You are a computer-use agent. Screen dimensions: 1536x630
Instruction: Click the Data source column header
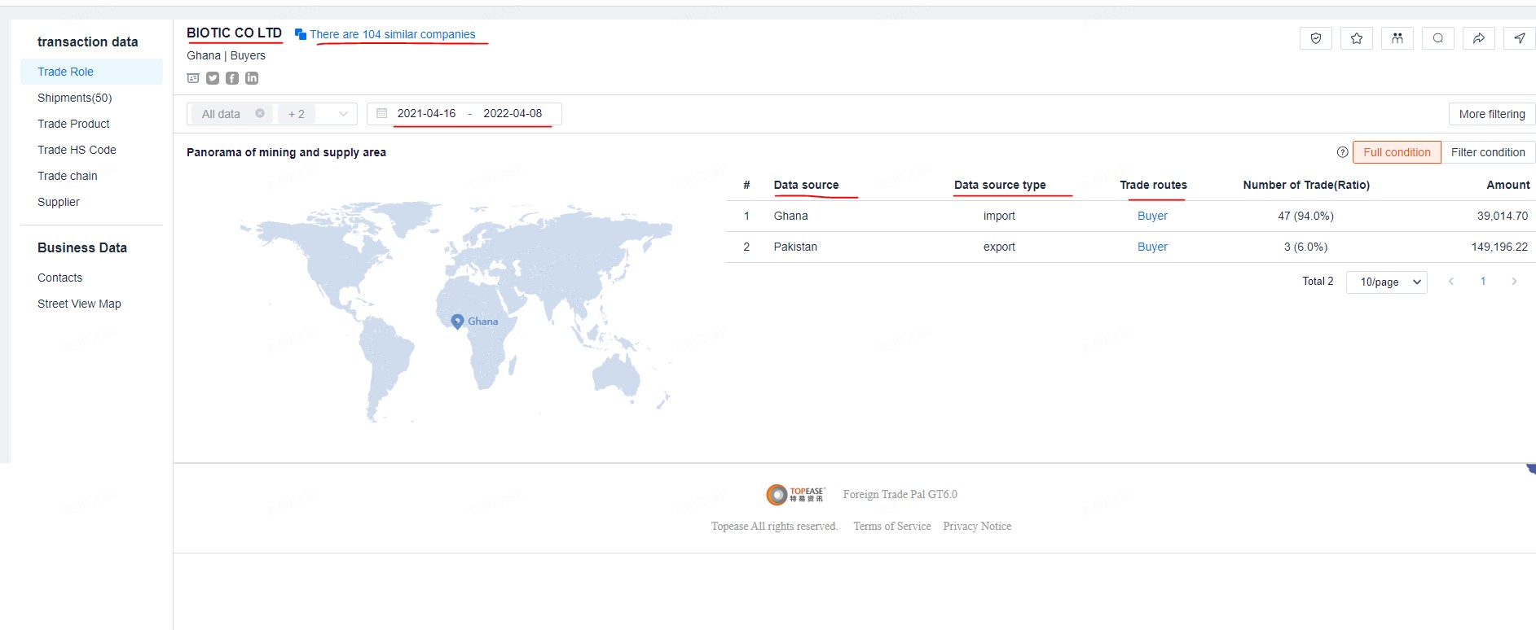pos(806,185)
